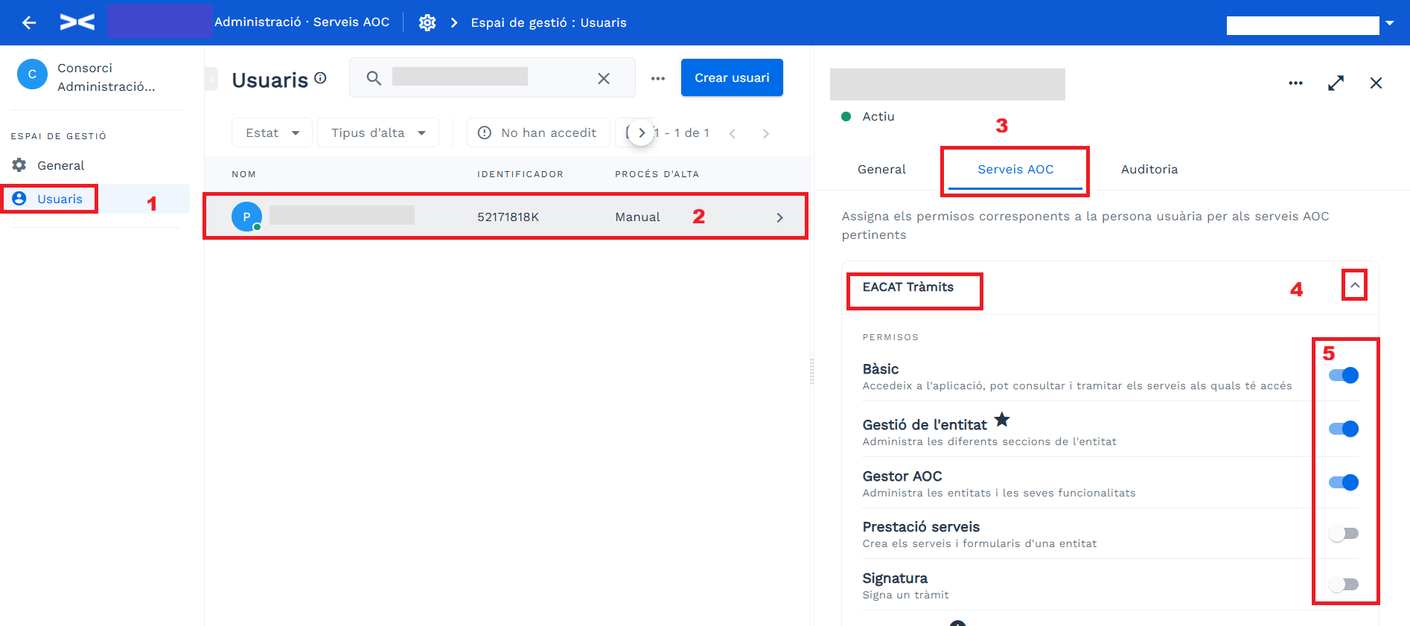Viewport: 1410px width, 626px height.
Task: Enable the Signatura permission
Action: (x=1344, y=584)
